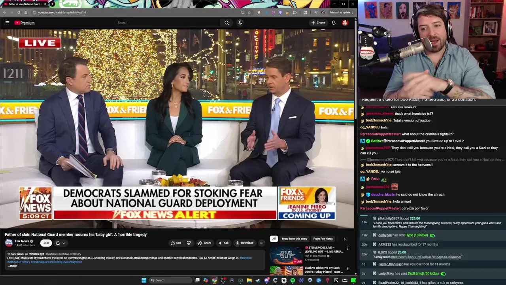
Task: Reload the browser page
Action: point(19,12)
